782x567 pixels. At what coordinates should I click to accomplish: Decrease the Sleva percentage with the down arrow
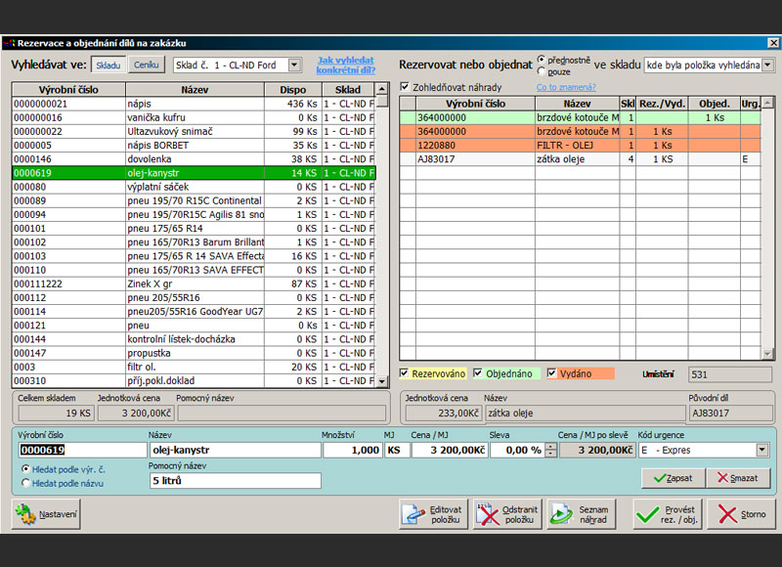pyautogui.click(x=550, y=454)
